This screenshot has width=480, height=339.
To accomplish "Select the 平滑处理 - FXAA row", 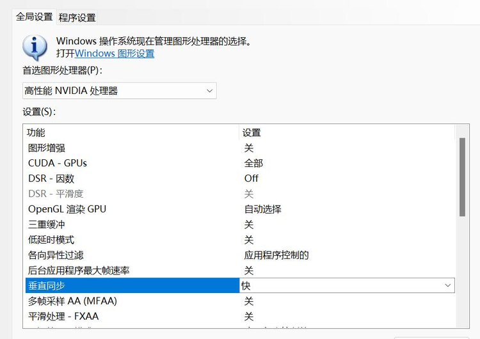I will (x=63, y=316).
